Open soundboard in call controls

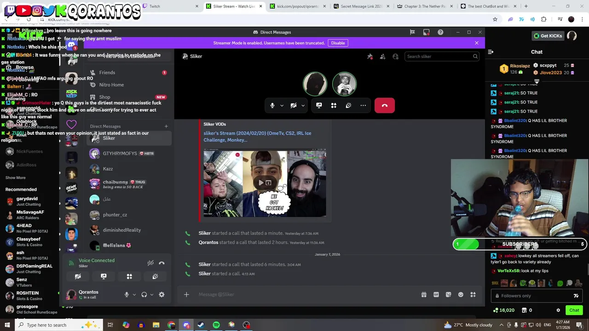pyautogui.click(x=348, y=105)
